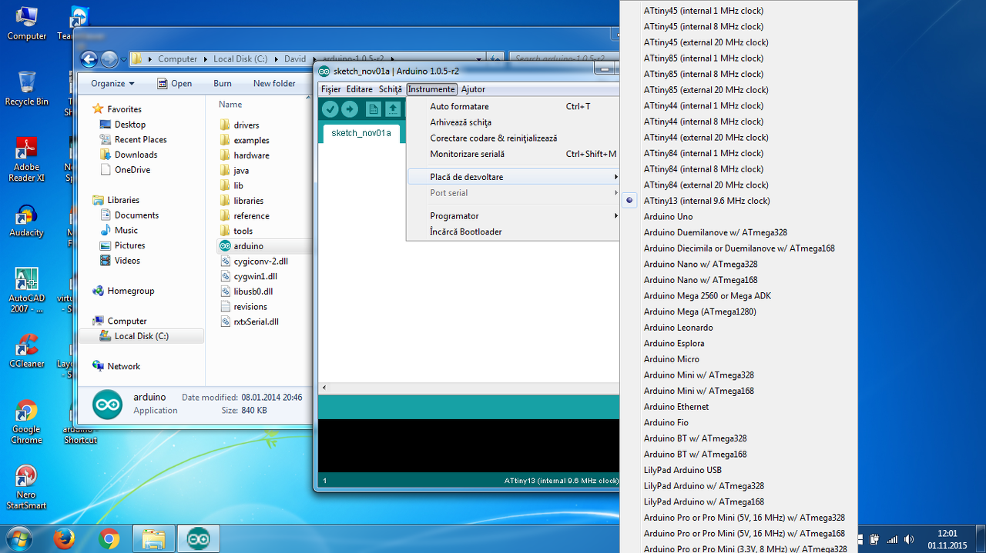986x553 pixels.
Task: Expand the Programator submenu
Action: tap(513, 216)
